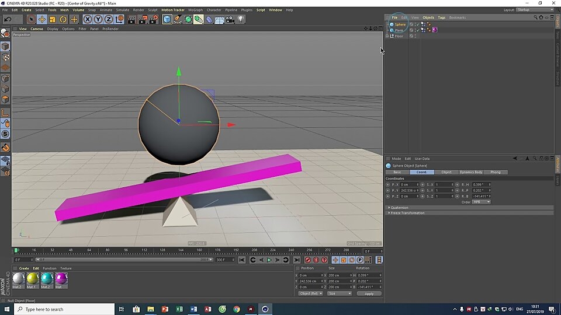Open the MoGraph menu
The width and height of the screenshot is (561, 315).
[195, 10]
